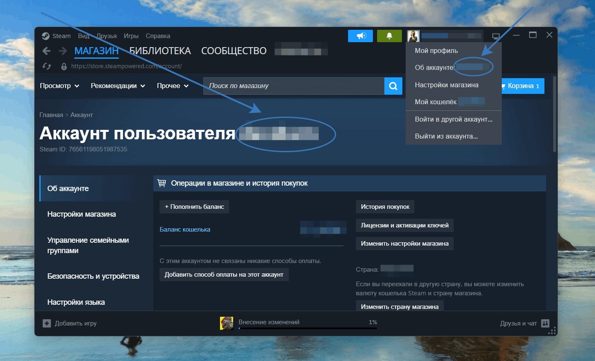This screenshot has height=361, width=595.
Task: Expand the Прочее dropdown
Action: (172, 86)
